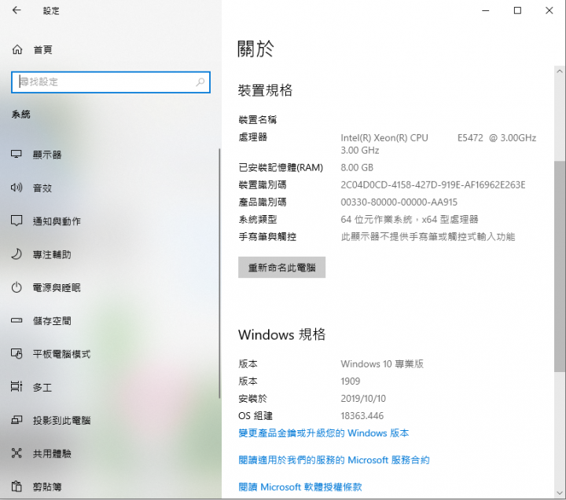Viewport: 566px width, 500px height.
Task: Click the 專注輔助 moon icon
Action: 17,254
